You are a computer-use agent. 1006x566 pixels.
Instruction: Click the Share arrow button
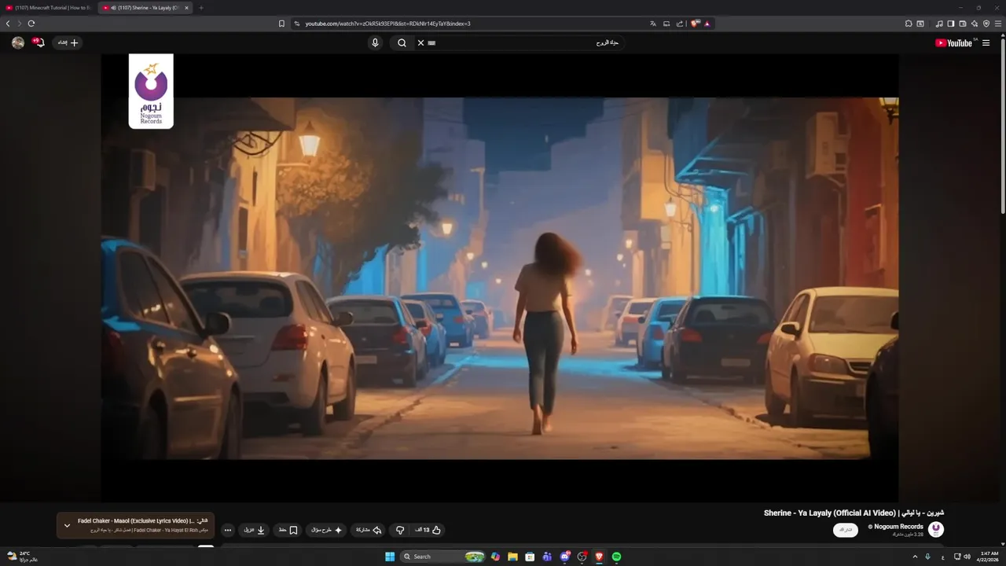(369, 530)
